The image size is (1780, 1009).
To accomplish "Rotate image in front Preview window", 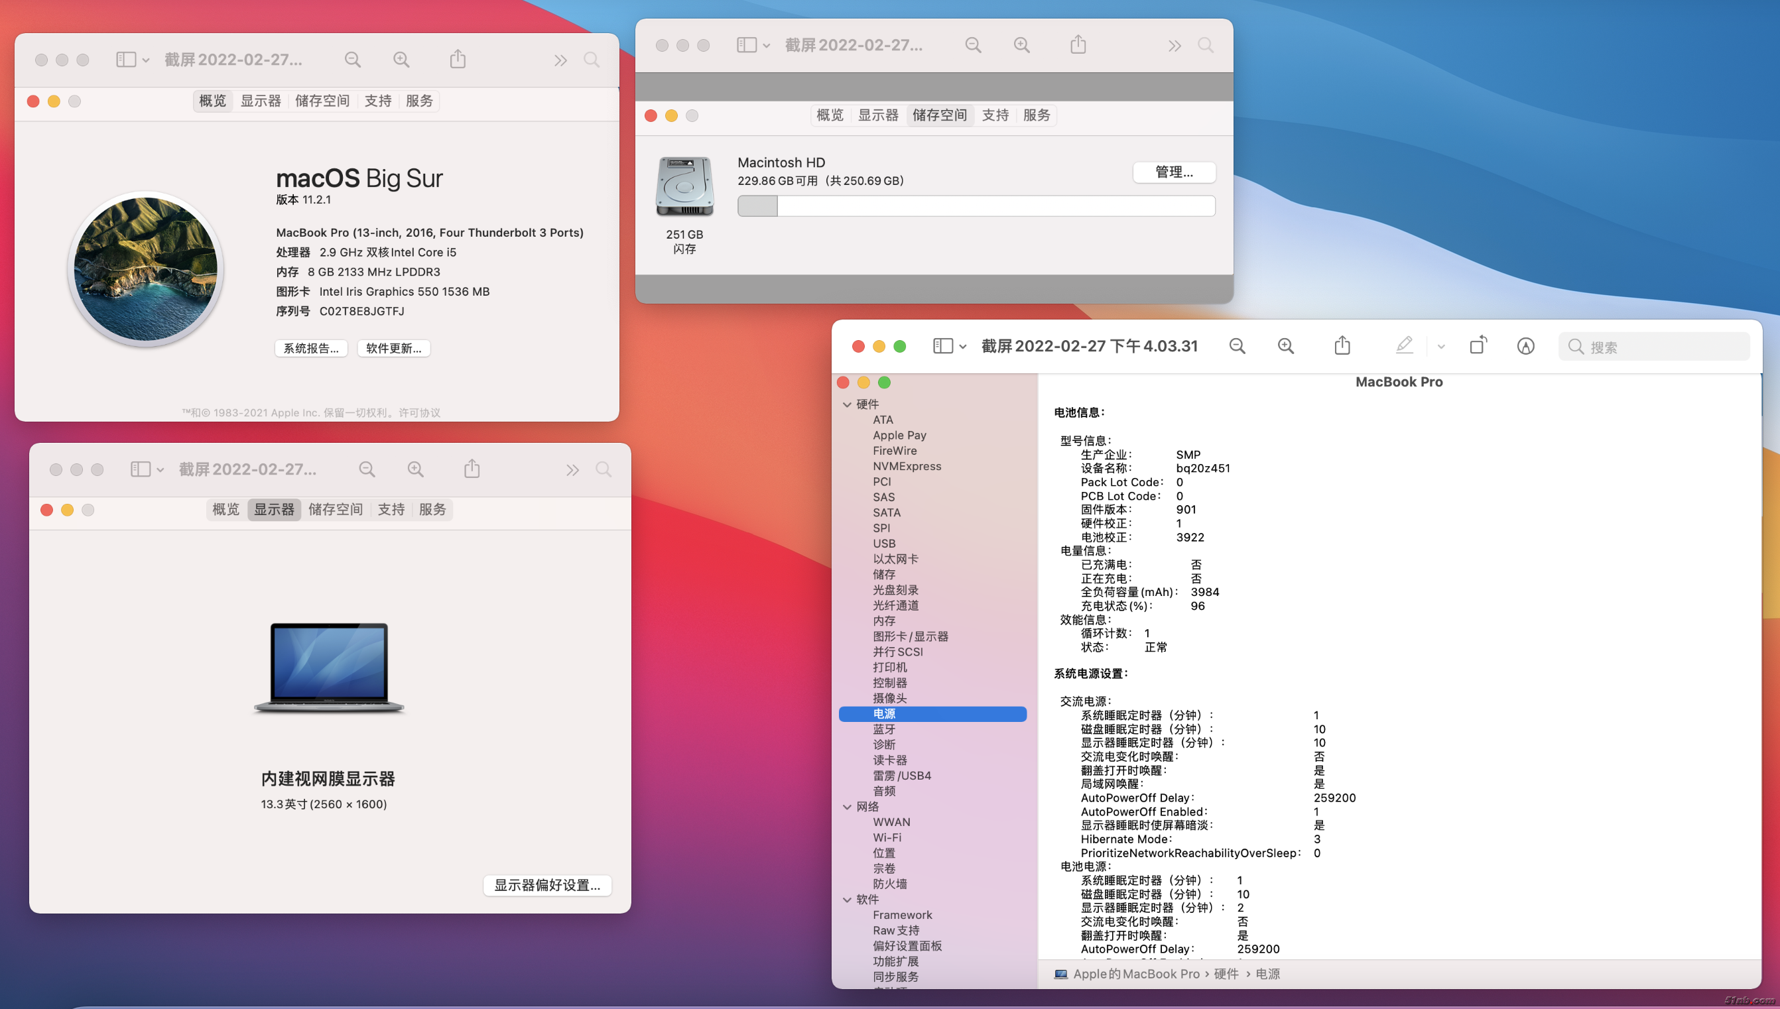I will (x=1478, y=345).
